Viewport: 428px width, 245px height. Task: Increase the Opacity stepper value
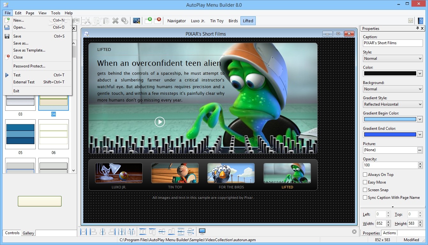click(x=420, y=164)
